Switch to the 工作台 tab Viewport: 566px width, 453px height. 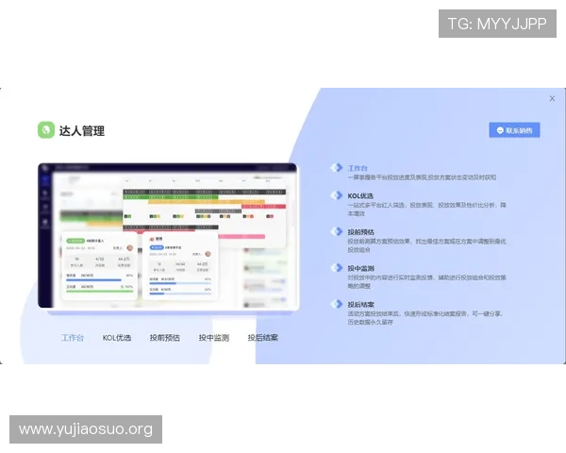(x=73, y=338)
